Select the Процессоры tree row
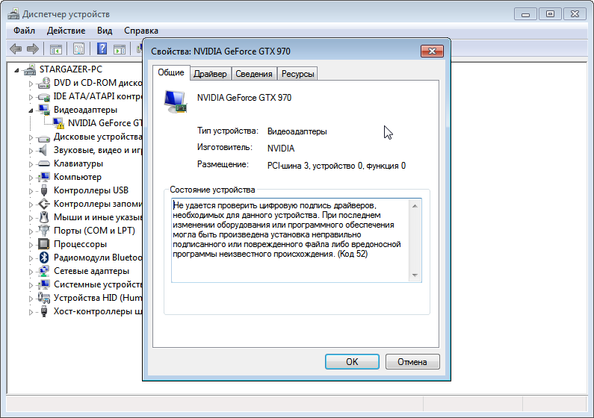 (80, 244)
